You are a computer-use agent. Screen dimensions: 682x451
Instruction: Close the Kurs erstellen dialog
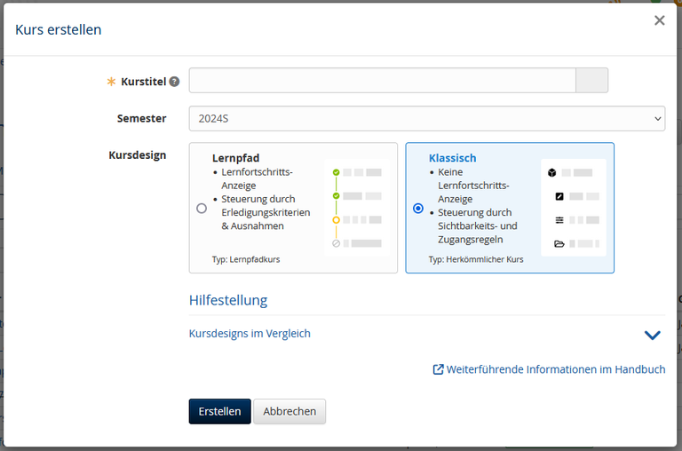(660, 20)
